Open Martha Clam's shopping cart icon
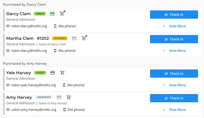204x118 pixels. point(84,38)
